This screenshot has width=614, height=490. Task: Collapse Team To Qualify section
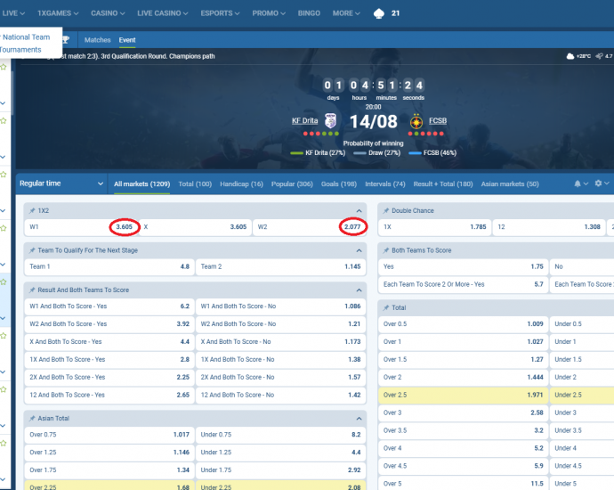[x=359, y=250]
